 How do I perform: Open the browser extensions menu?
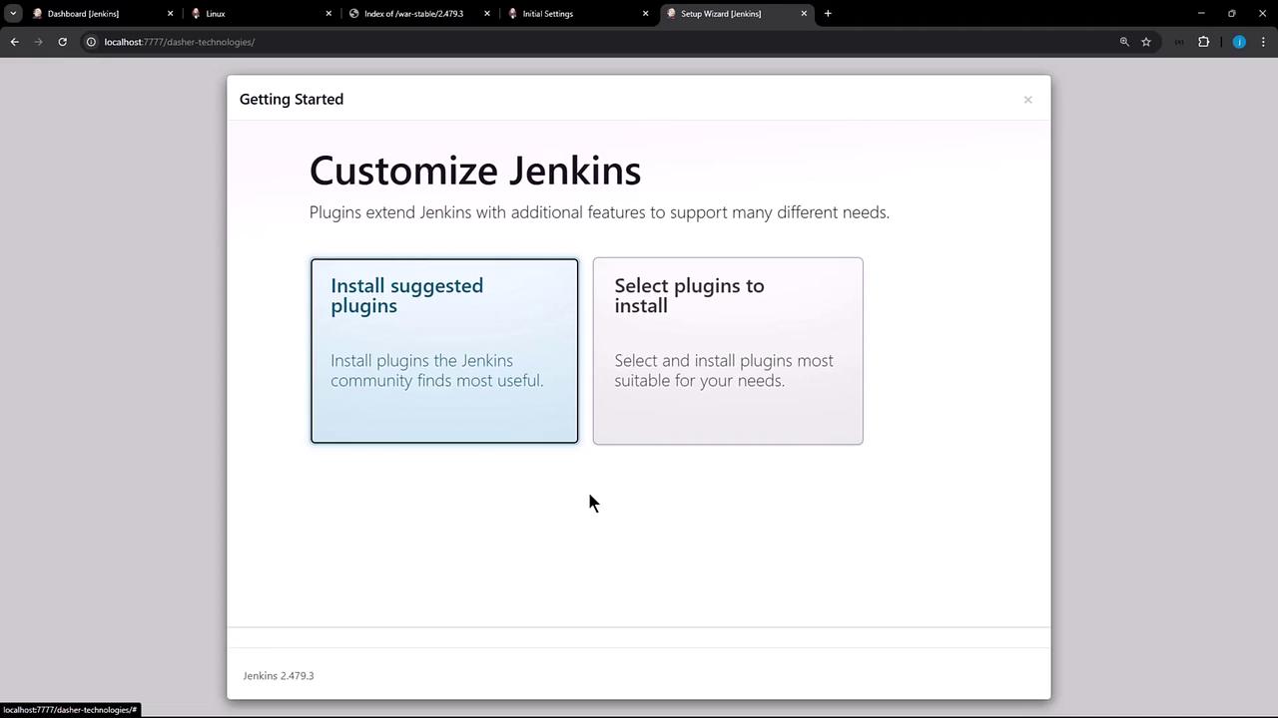[1203, 42]
